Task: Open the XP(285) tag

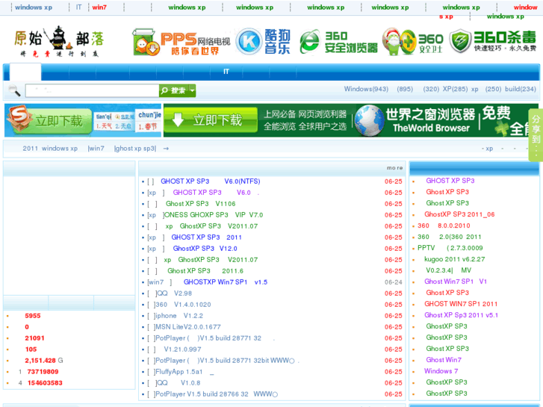Action: click(455, 89)
